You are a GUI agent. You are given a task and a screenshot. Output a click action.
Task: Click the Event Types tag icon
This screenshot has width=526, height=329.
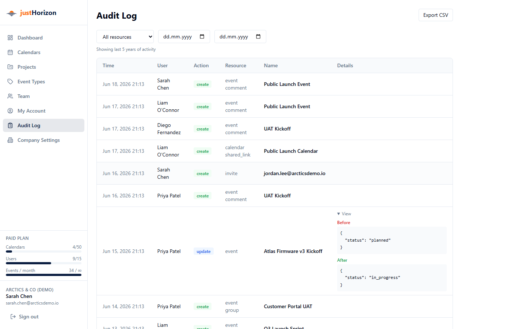pos(10,82)
